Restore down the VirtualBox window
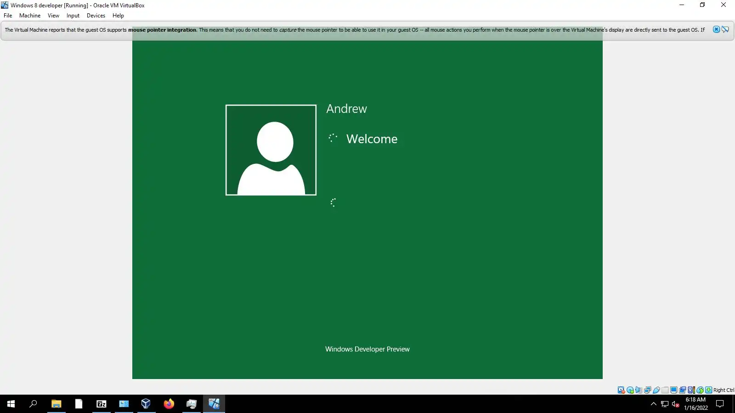This screenshot has width=735, height=413. pos(702,5)
